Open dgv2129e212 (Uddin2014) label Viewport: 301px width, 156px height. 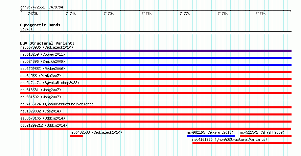(x=44, y=125)
